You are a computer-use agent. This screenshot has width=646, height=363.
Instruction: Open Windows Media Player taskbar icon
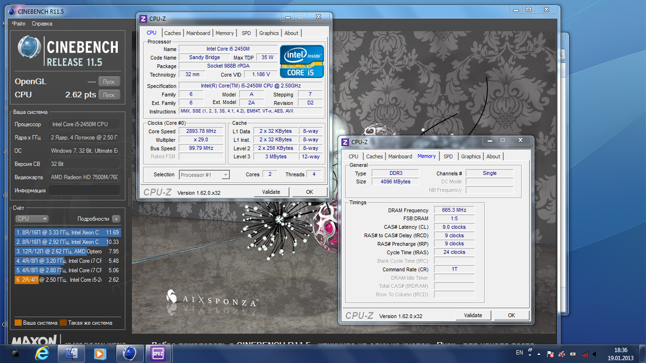tap(99, 353)
